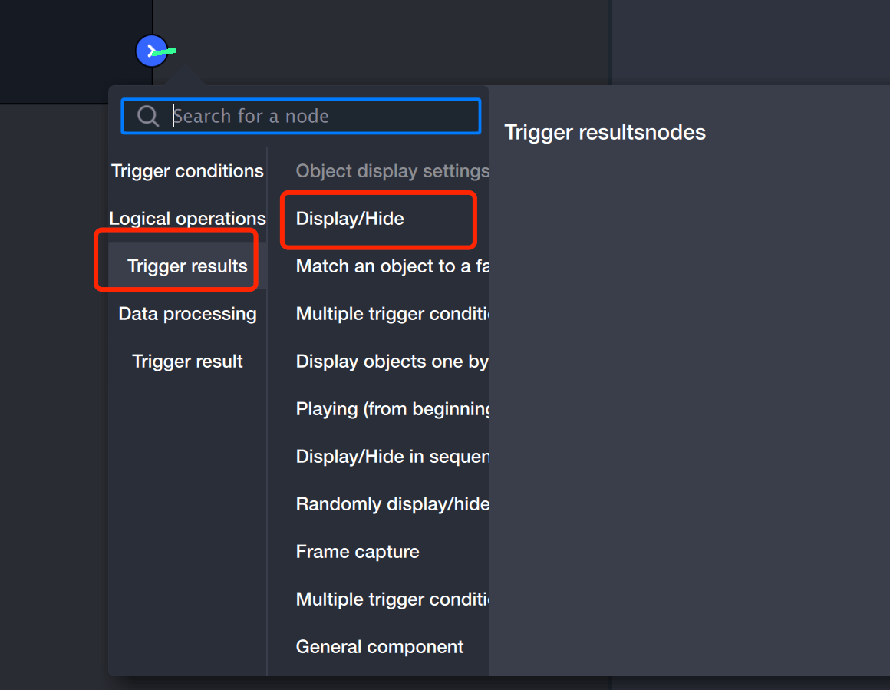Choose the singular 'Trigger result' category

187,362
